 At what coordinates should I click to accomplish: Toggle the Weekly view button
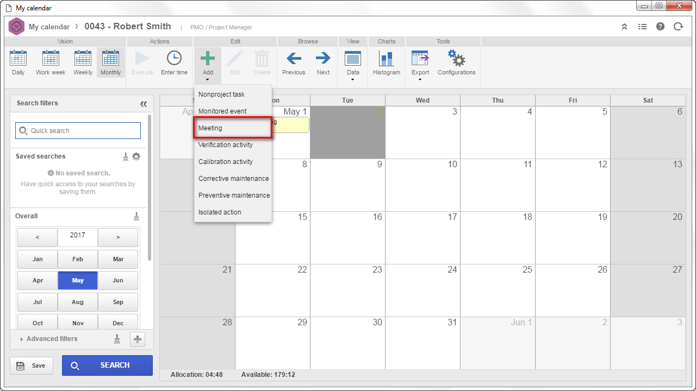pos(83,62)
